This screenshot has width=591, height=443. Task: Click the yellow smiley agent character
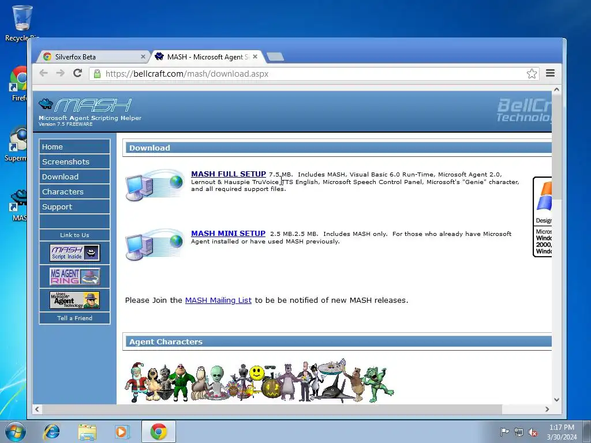257,374
